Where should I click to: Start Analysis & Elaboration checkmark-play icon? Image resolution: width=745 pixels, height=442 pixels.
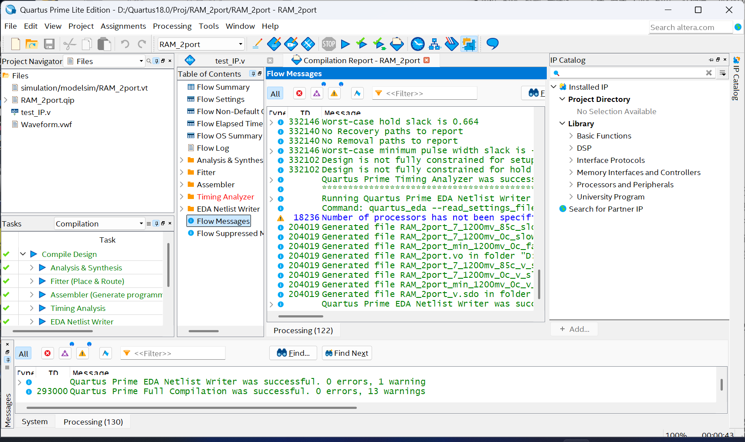pyautogui.click(x=362, y=44)
